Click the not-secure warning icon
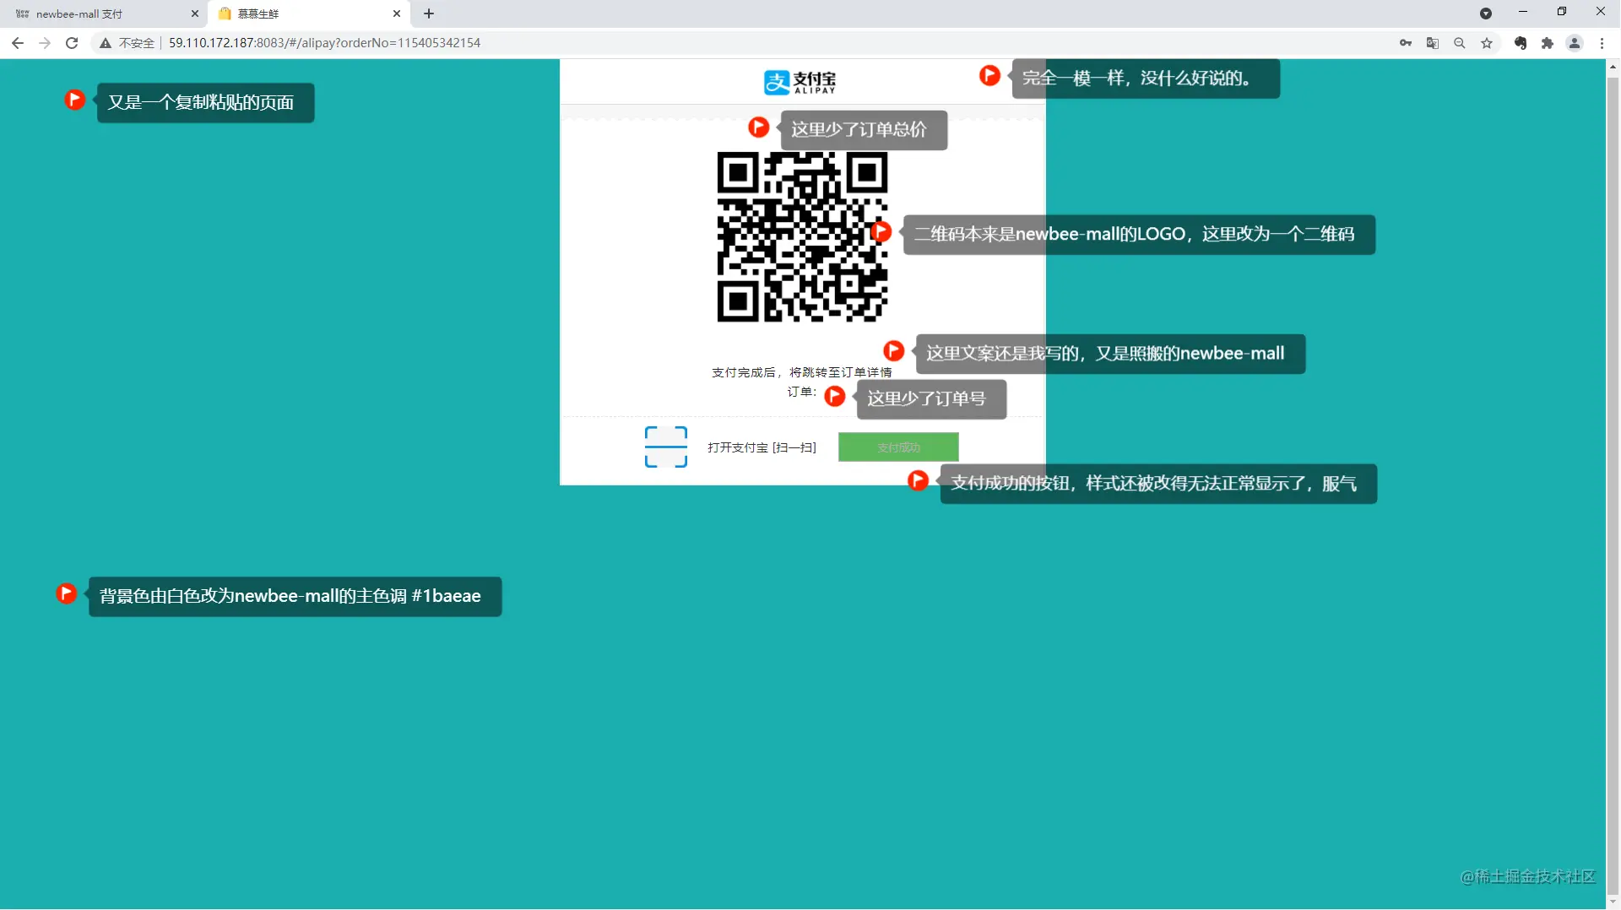 (x=106, y=43)
